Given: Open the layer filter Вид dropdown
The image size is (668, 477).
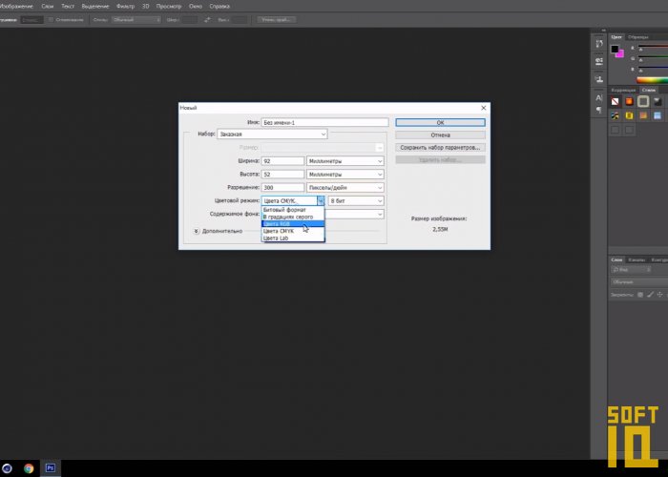Looking at the screenshot, I should point(631,270).
